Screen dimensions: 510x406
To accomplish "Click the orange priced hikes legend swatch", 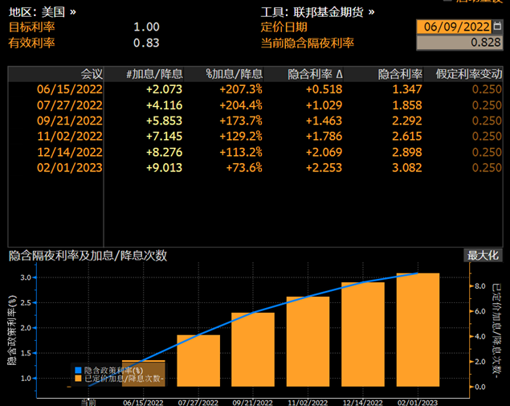I will (78, 377).
